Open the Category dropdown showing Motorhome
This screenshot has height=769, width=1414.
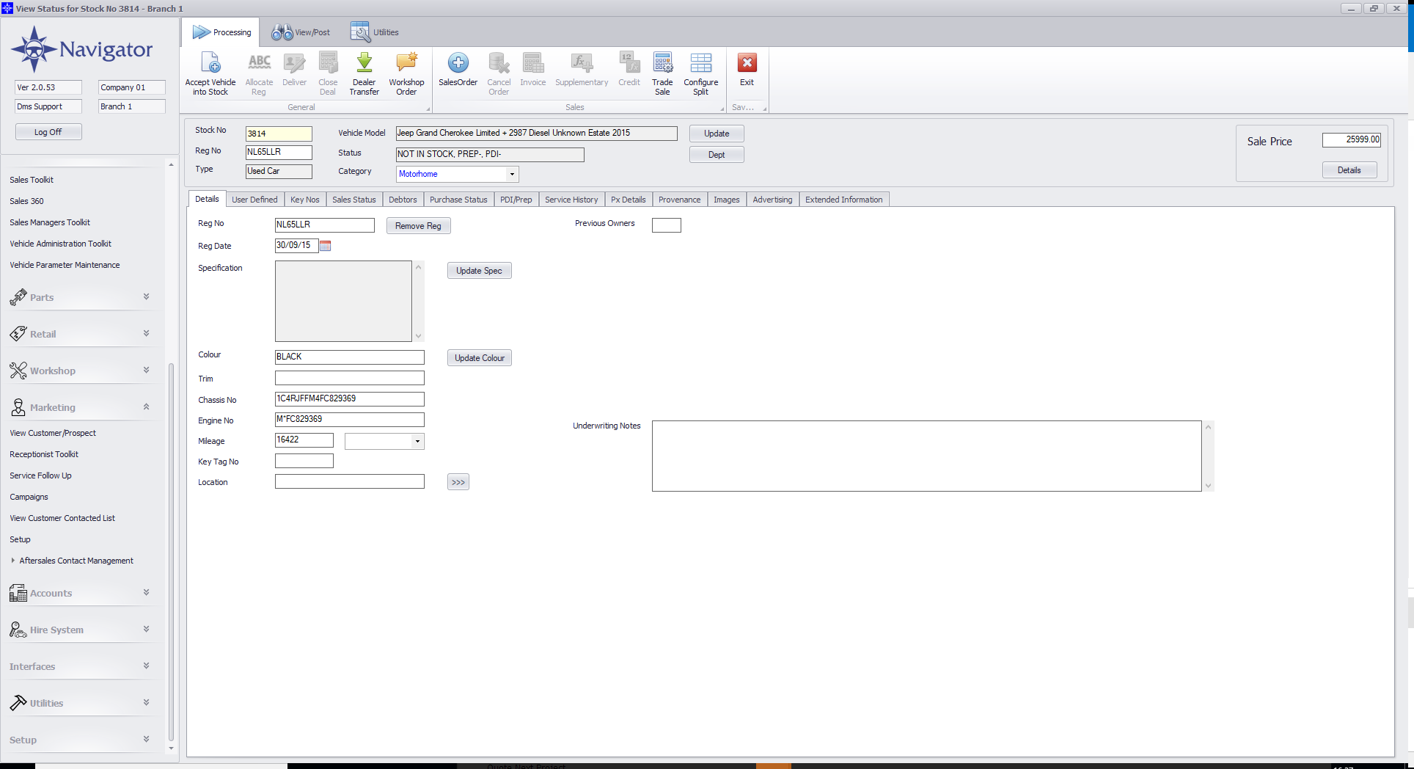(512, 175)
